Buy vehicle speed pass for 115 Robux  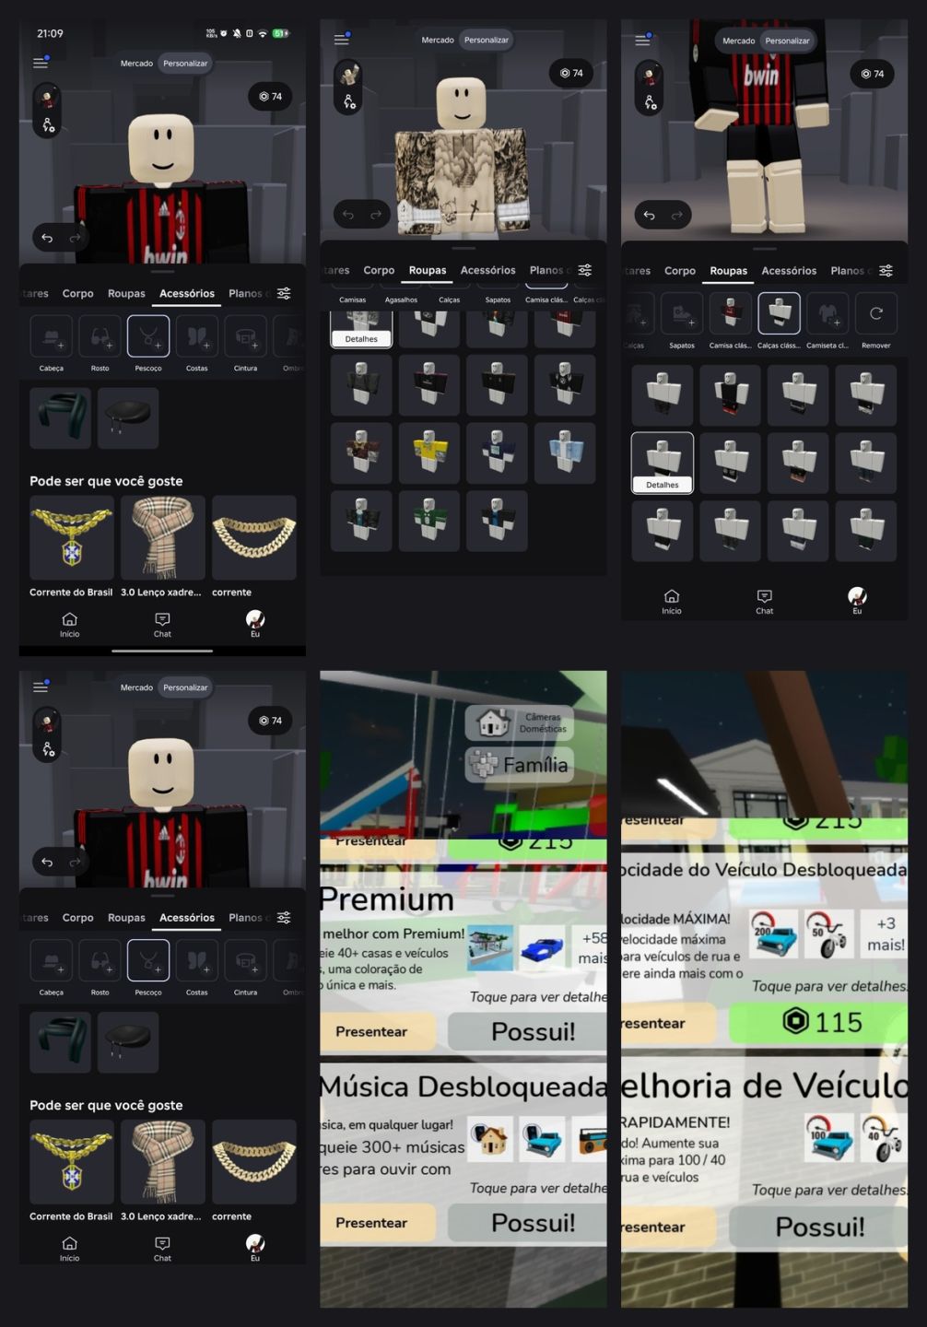coord(818,1023)
